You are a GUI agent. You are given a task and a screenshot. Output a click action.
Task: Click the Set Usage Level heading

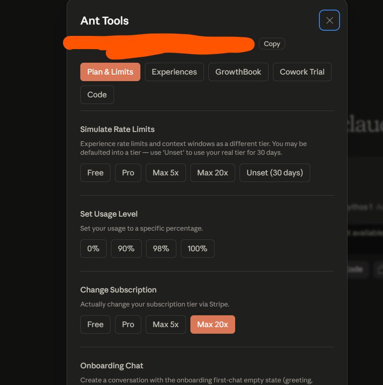109,214
